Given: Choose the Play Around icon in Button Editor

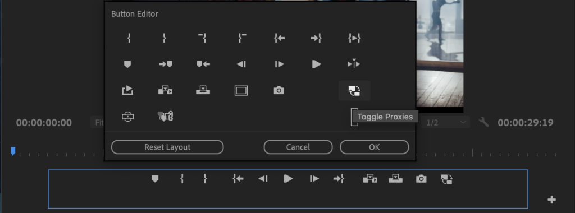Looking at the screenshot, I should coord(354,64).
